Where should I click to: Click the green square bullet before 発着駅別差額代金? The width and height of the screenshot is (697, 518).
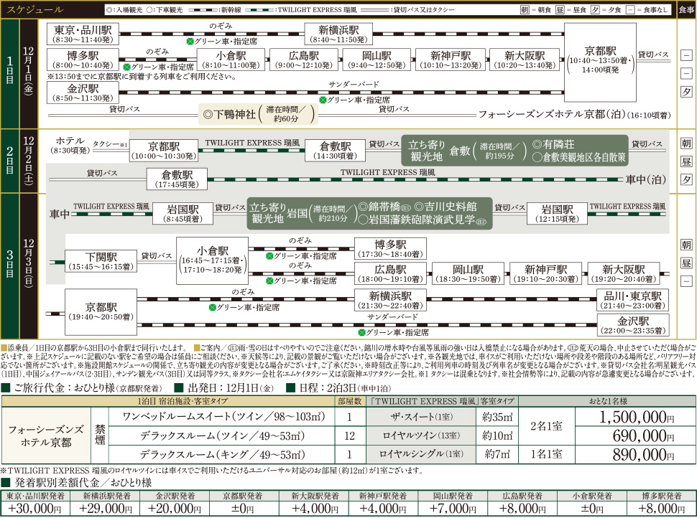coord(5,483)
